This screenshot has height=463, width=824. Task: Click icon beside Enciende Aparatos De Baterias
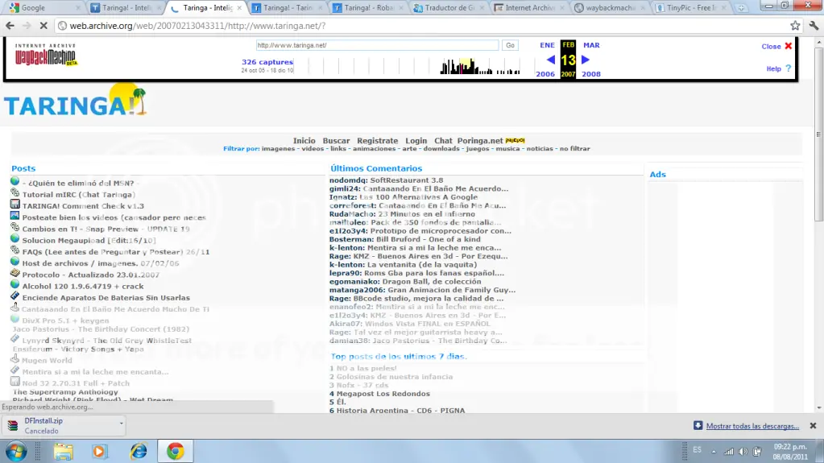14,296
